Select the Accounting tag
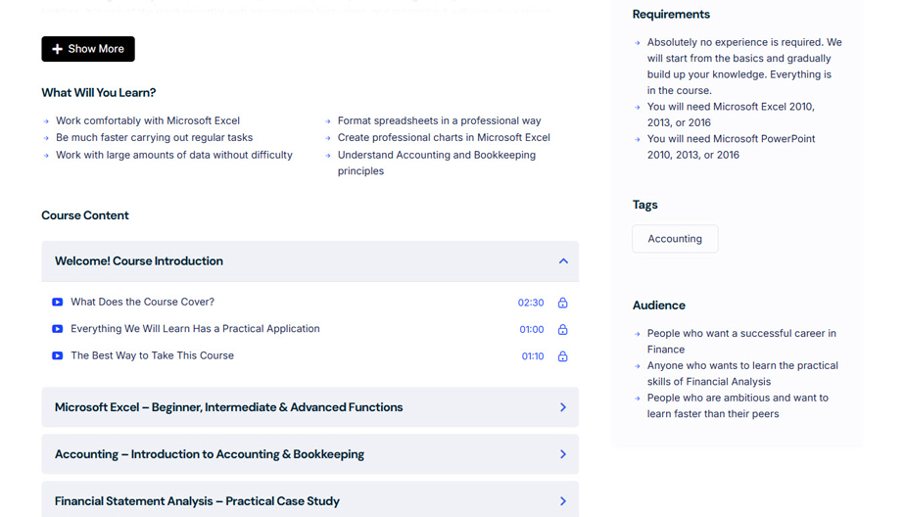Image resolution: width=905 pixels, height=517 pixels. pos(675,239)
